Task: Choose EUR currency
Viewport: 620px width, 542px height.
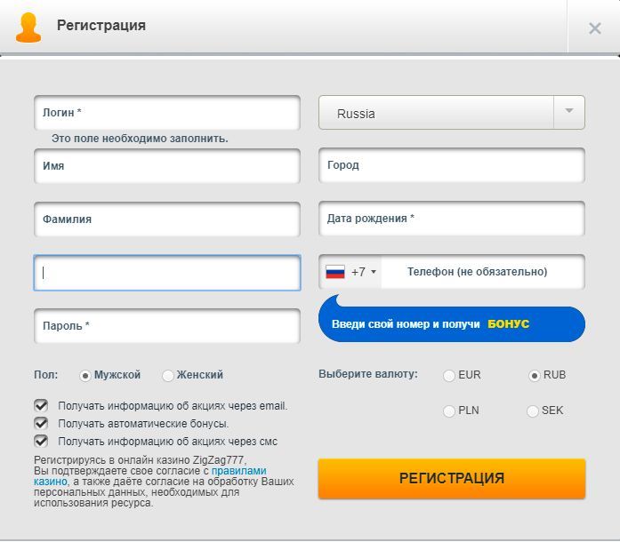Action: coord(449,375)
